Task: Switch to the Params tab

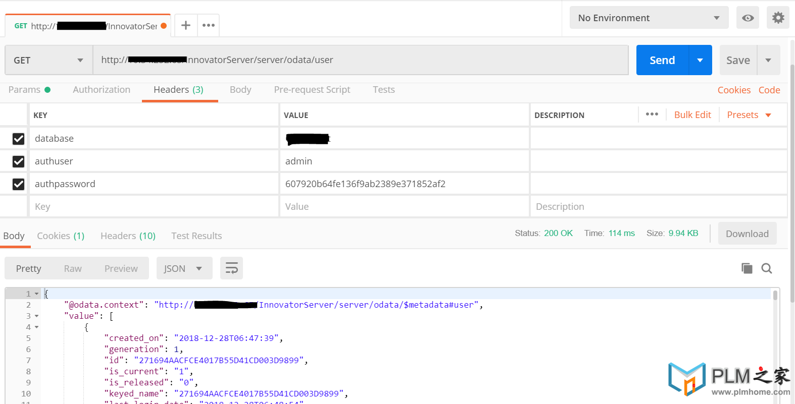Action: [29, 90]
